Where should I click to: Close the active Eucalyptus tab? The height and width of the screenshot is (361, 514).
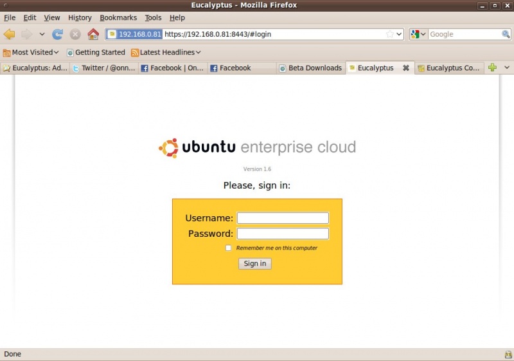click(405, 68)
